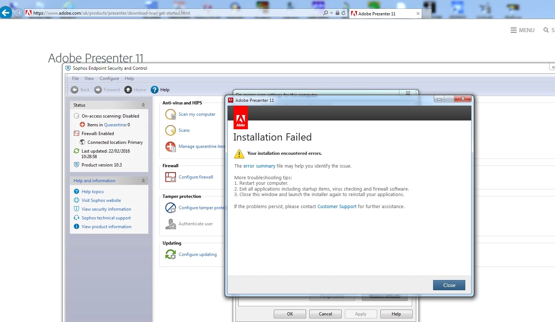Open the address bar dropdown arrow

332,13
